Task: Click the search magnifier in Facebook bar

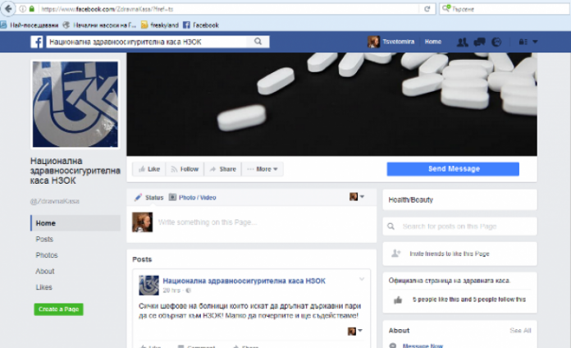Action: 258,41
